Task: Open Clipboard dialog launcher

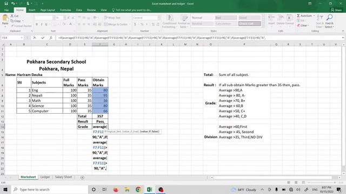Action: coord(32,31)
